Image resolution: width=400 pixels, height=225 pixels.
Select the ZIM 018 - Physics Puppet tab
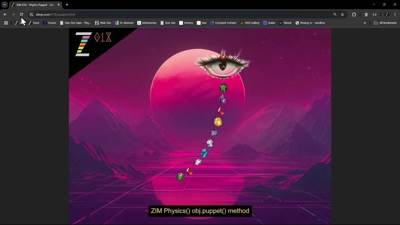tap(36, 5)
